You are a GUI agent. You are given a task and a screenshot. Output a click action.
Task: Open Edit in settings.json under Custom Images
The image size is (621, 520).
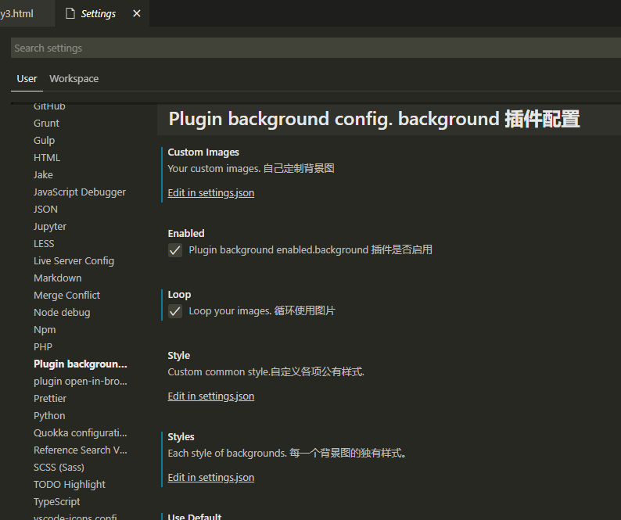pyautogui.click(x=210, y=193)
